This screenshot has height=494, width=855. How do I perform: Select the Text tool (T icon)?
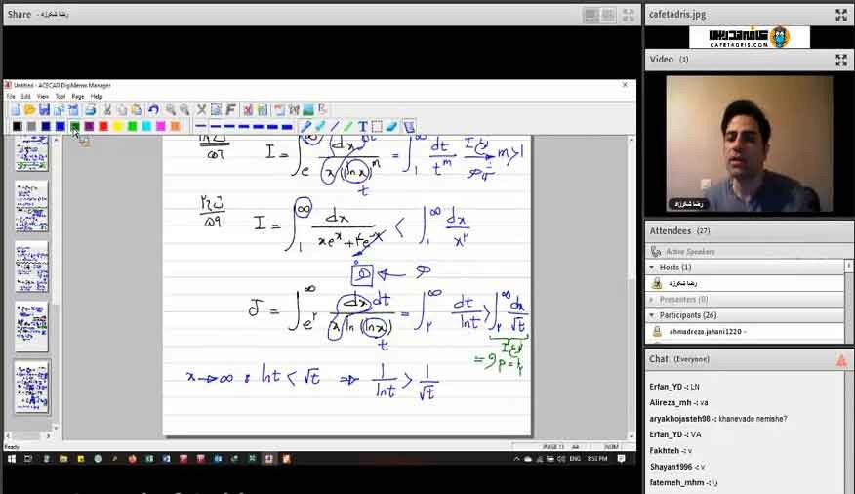(363, 127)
